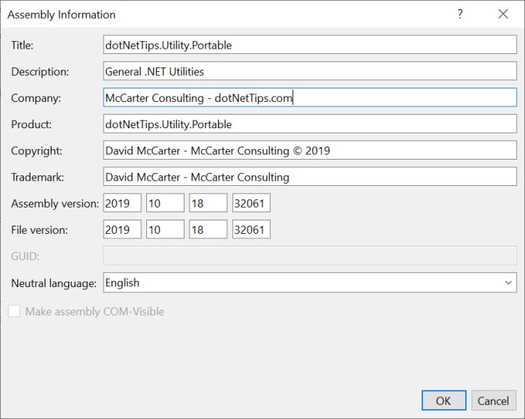Click the Assembly version: label
This screenshot has height=419, width=525.
coord(55,204)
